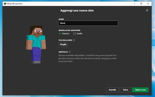Click the Nome text field containing Steve
This screenshot has height=97, width=155.
tap(88, 23)
